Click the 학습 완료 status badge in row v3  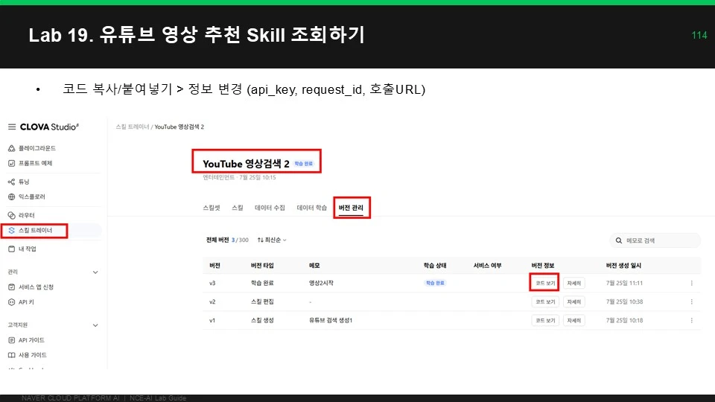click(435, 283)
